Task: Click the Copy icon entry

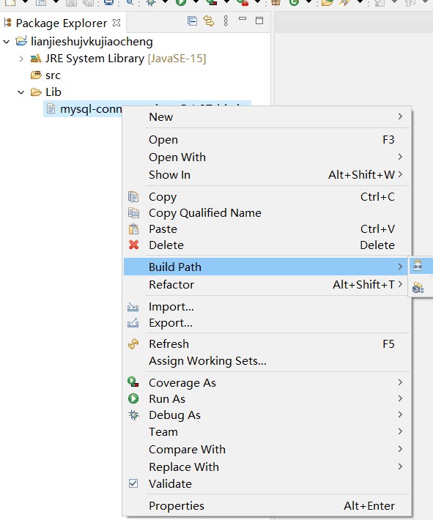Action: pos(133,197)
